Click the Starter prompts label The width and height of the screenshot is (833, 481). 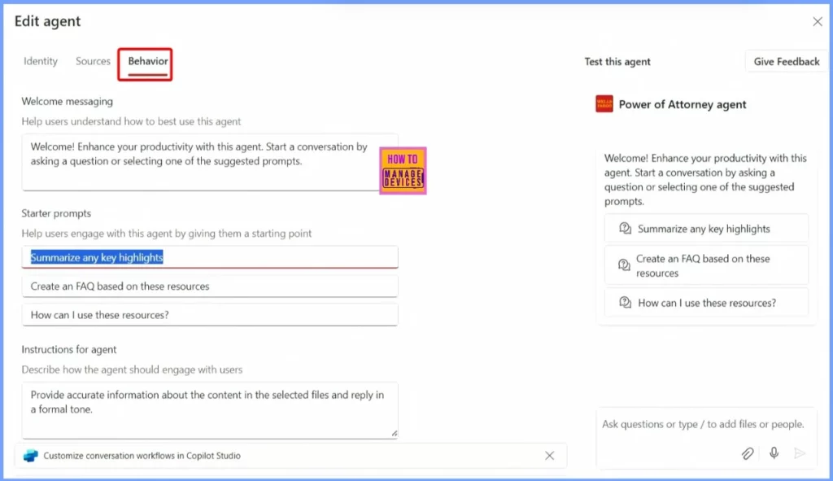click(x=56, y=213)
